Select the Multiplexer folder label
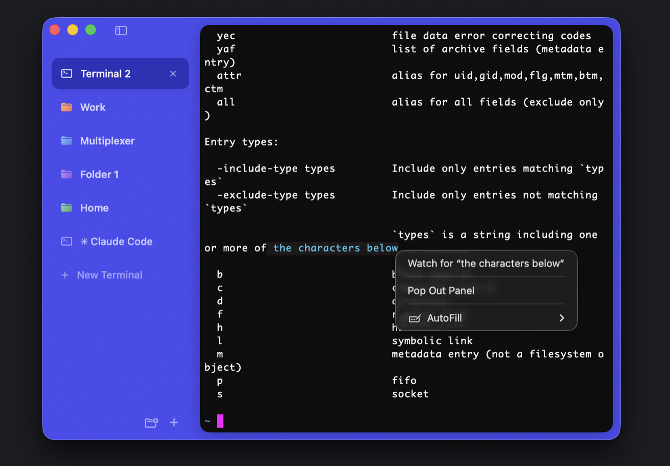The width and height of the screenshot is (670, 466). coord(107,141)
